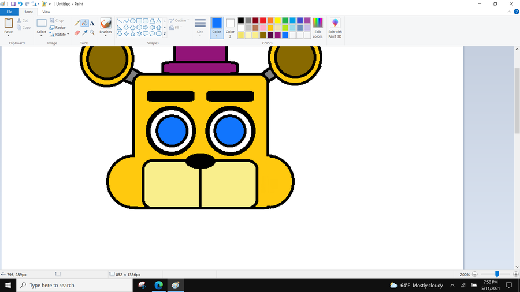The width and height of the screenshot is (520, 292).
Task: Open the shape Fill dropdown
Action: [x=176, y=28]
